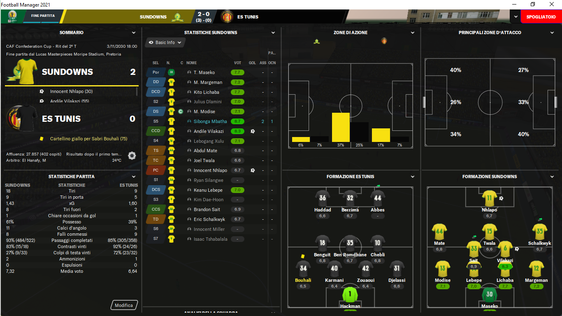Sort by the ASS column header
The image size is (562, 316).
pos(263,63)
